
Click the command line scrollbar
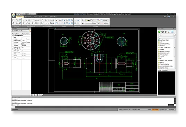coord(175,101)
